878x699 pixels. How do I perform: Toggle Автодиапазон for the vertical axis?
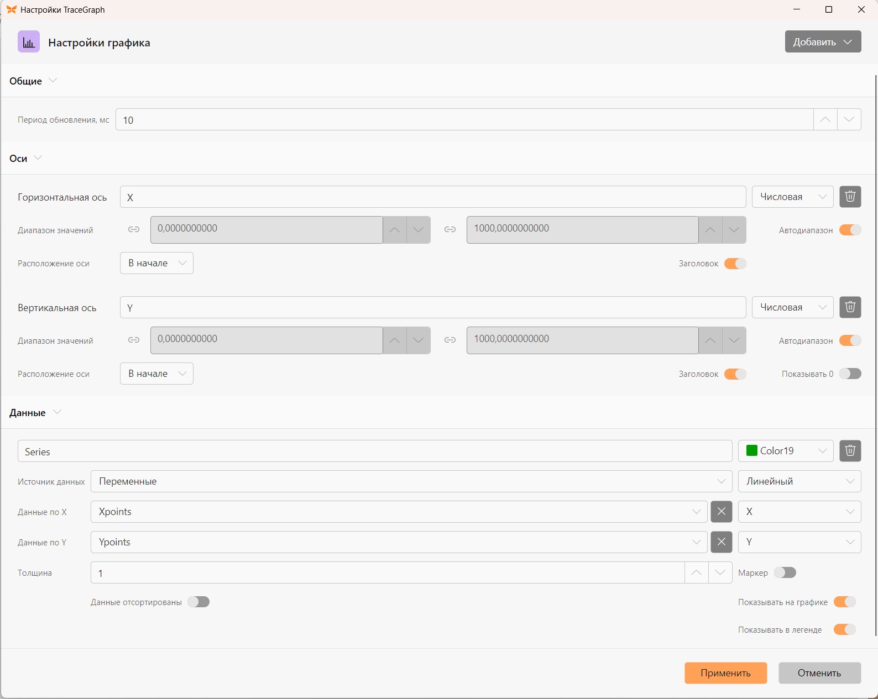[x=850, y=340]
